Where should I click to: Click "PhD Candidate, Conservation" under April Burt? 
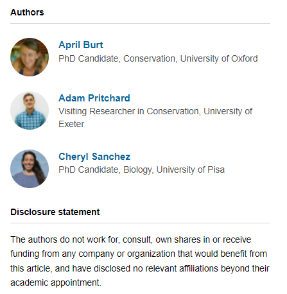click(x=118, y=58)
